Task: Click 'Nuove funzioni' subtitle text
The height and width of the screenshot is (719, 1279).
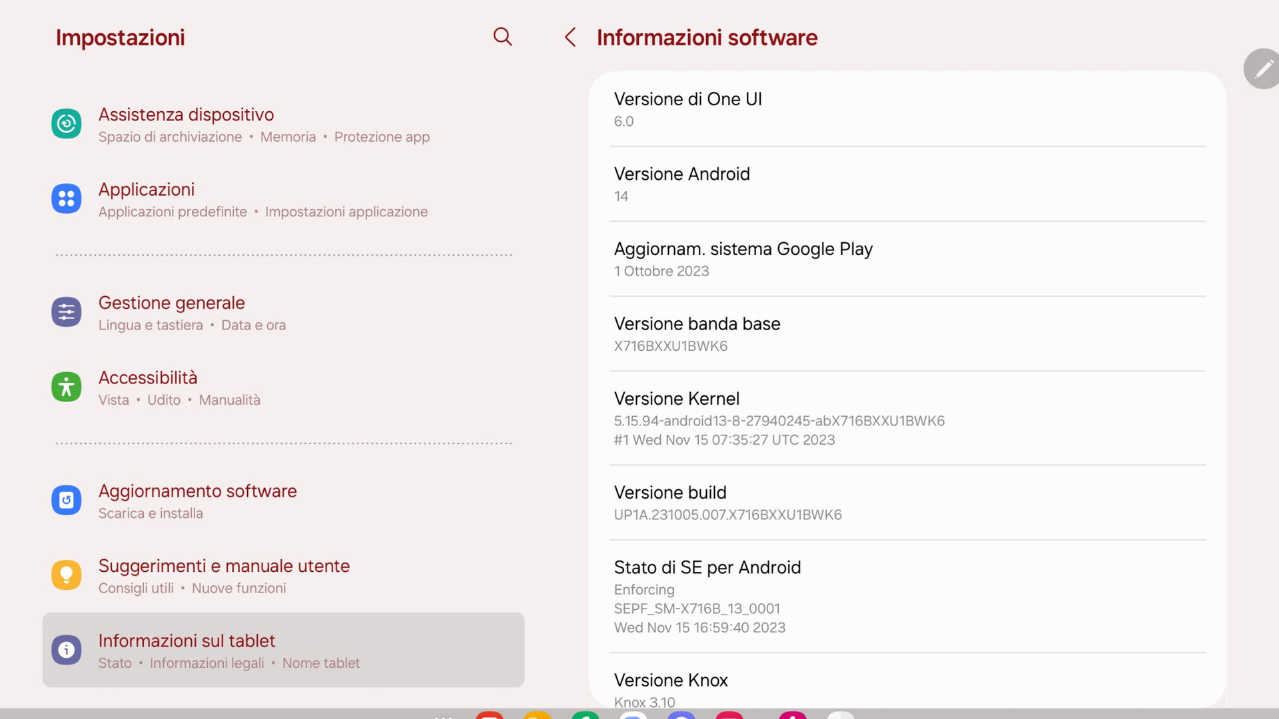Action: point(238,589)
